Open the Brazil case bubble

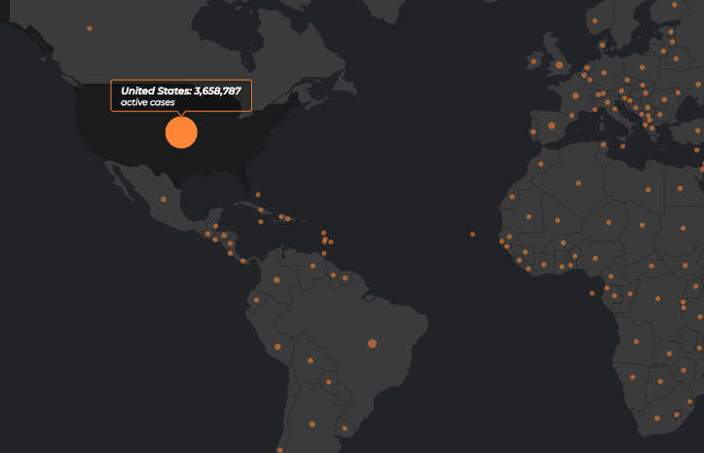tap(372, 344)
